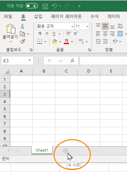127x172 pixels.
Task: Open the phonetic guide dropdown arrow
Action: [x=87, y=42]
